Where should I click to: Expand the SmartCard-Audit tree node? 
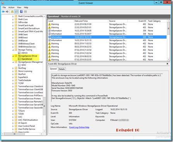13,26
